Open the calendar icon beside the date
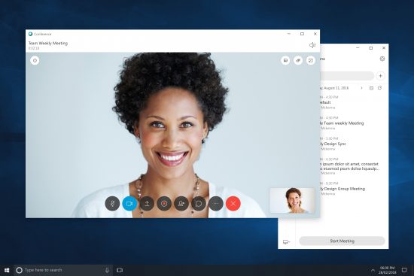Screen dimensions: 414x276 coord(371,88)
